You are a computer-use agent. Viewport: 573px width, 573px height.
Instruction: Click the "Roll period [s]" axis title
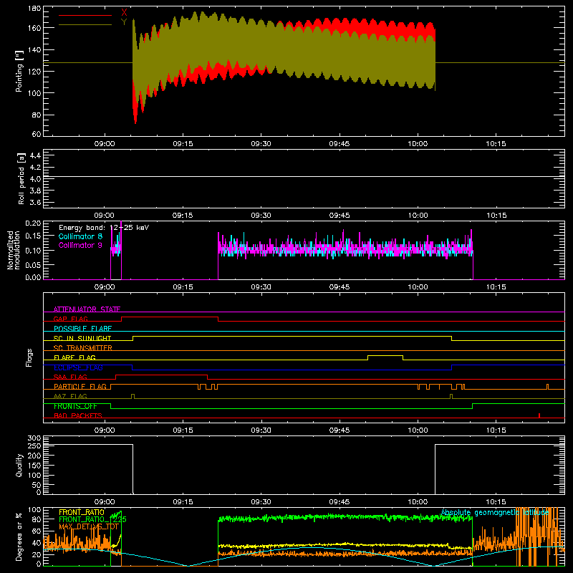(21, 178)
